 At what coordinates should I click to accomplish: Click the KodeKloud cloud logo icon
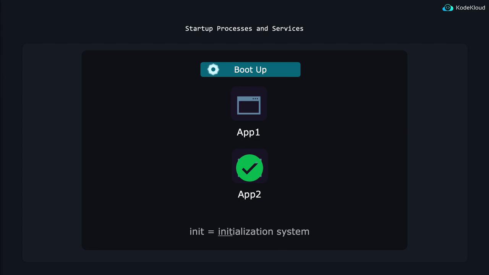point(448,8)
